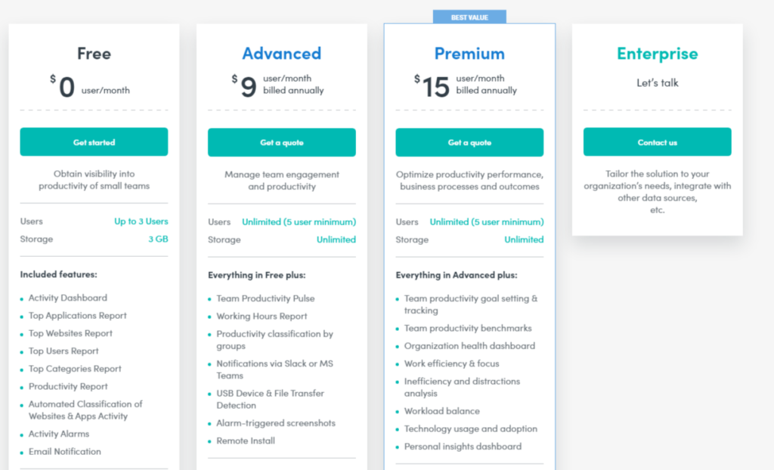
Task: Select the Activity Dashboard feature item
Action: 67,298
